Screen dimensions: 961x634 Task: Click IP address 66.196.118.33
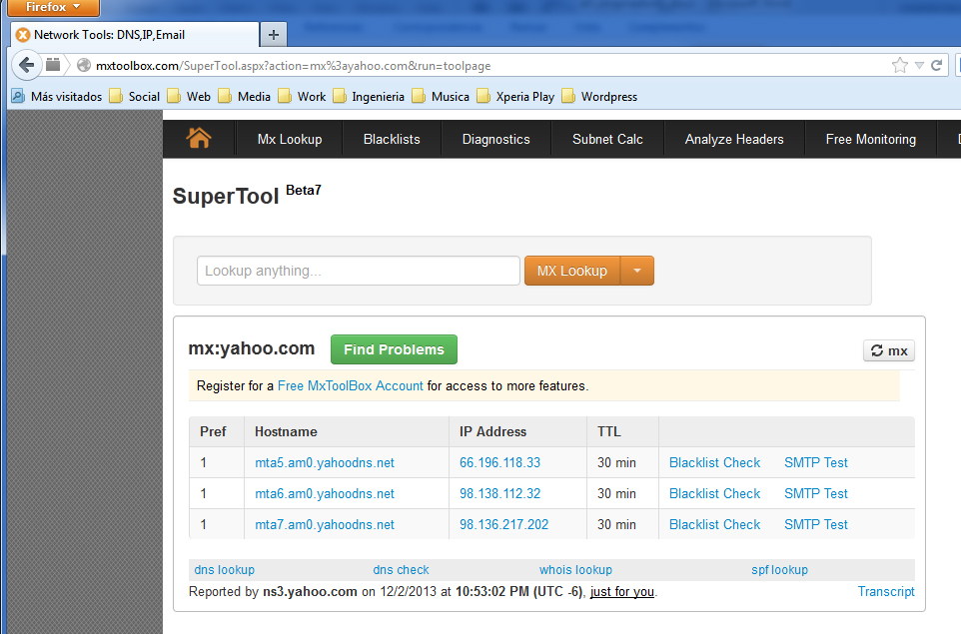(500, 462)
